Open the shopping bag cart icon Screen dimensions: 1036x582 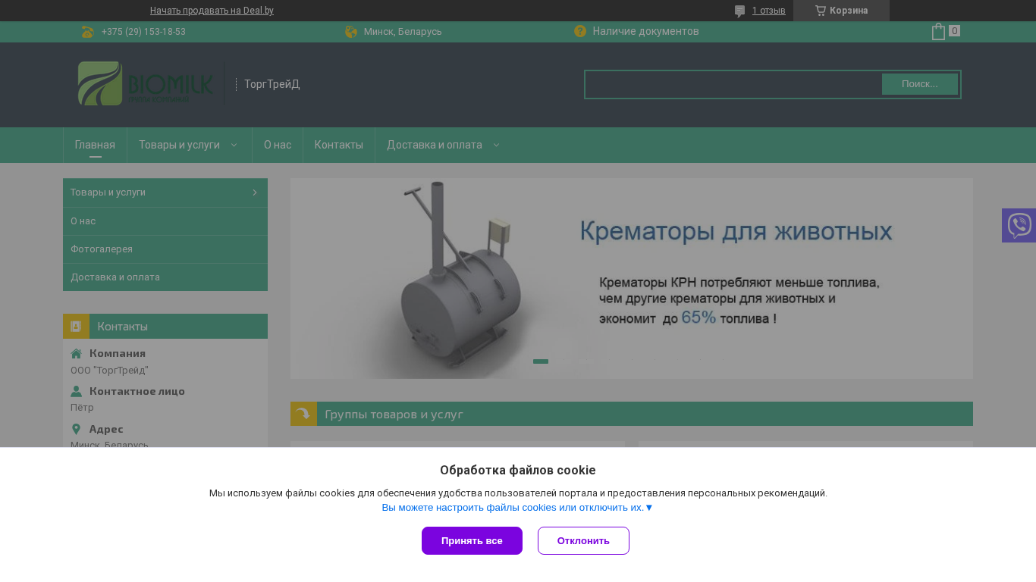(x=938, y=31)
